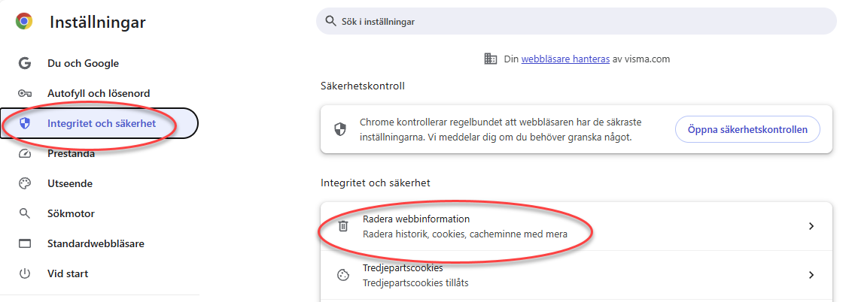Click the key icon for Autofyll och lösenord
852x302 pixels.
(x=24, y=93)
